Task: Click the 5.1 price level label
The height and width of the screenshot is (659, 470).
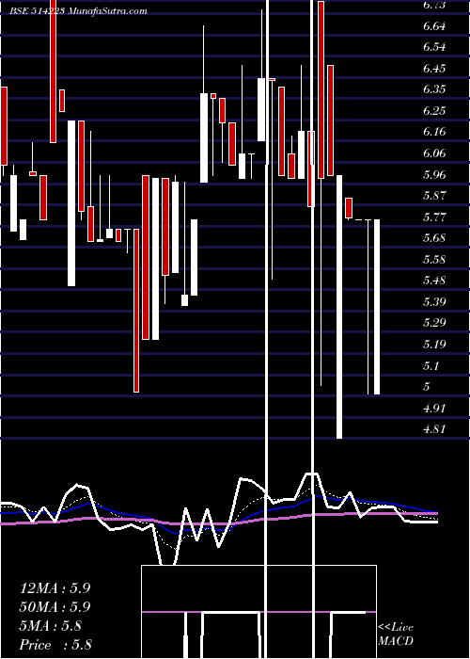Action: pos(431,366)
